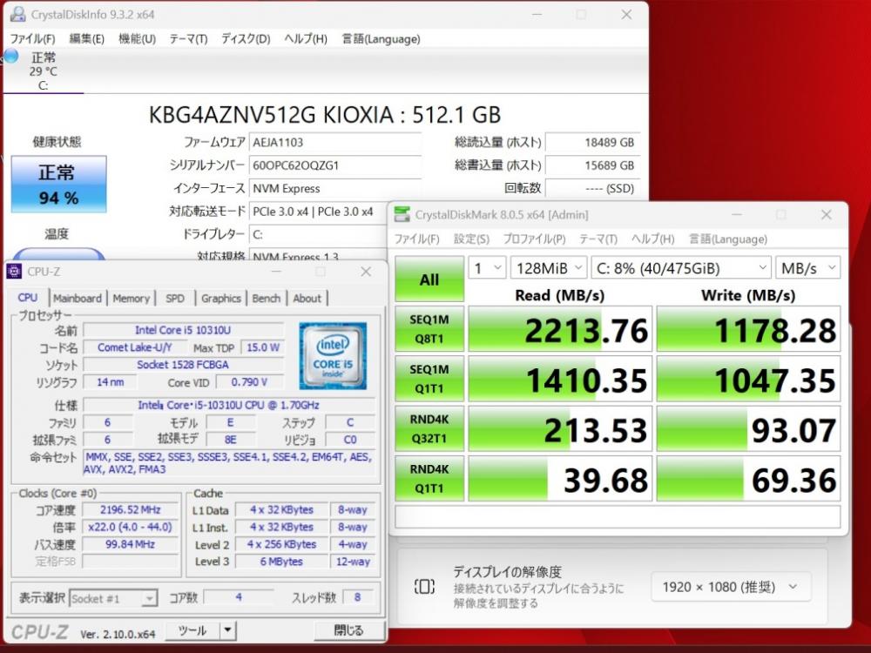The width and height of the screenshot is (871, 653).
Task: Switch to the About tab in CPU-Z
Action: (x=307, y=298)
